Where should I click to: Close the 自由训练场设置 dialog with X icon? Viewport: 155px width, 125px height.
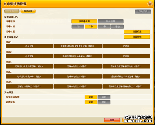tap(150, 4)
